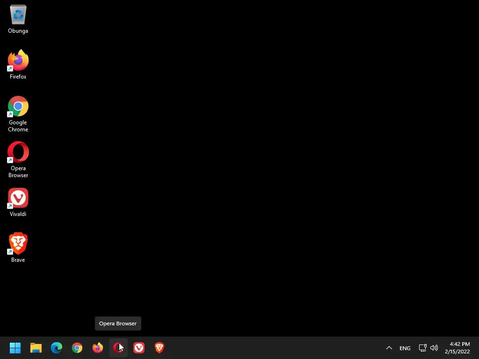The width and height of the screenshot is (479, 359).
Task: Open the ENG language switcher
Action: [x=405, y=348]
